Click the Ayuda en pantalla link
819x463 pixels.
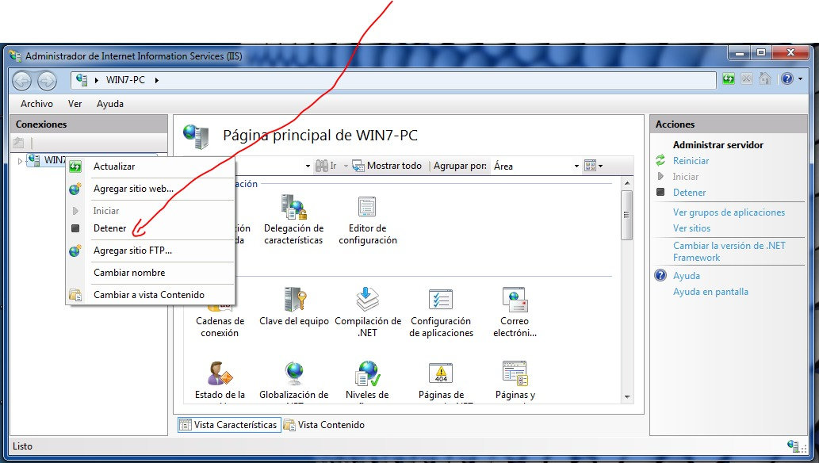click(710, 292)
